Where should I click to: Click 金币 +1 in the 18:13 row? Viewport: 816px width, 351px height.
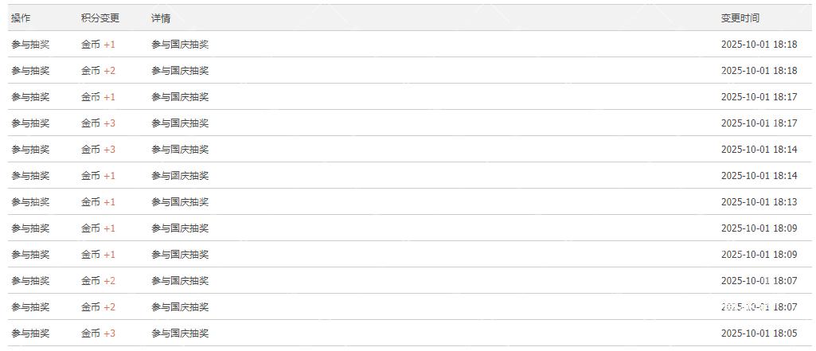coord(98,202)
